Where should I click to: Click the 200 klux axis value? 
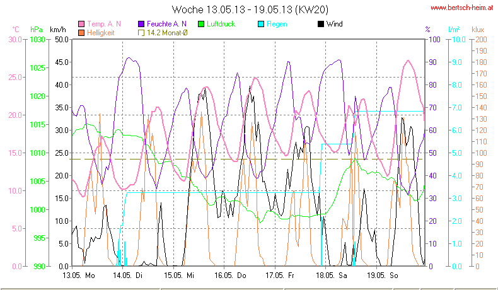coord(481,40)
